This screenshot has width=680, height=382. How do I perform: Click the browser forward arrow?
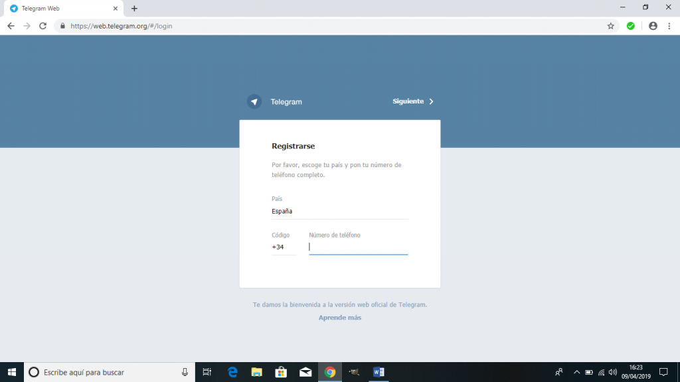[x=27, y=26]
